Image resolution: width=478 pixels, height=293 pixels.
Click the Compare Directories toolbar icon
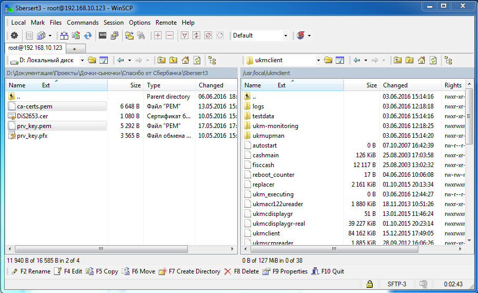point(64,35)
